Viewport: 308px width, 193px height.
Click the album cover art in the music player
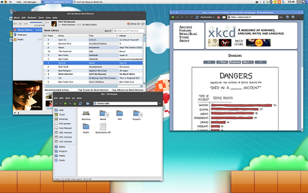pyautogui.click(x=27, y=95)
